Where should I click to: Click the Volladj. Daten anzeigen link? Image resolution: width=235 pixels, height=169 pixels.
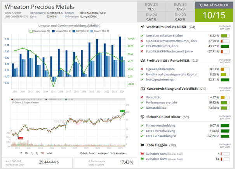pyautogui.click(x=103, y=153)
